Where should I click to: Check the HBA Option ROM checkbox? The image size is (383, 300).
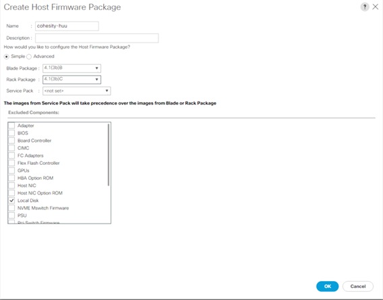tap(11, 178)
